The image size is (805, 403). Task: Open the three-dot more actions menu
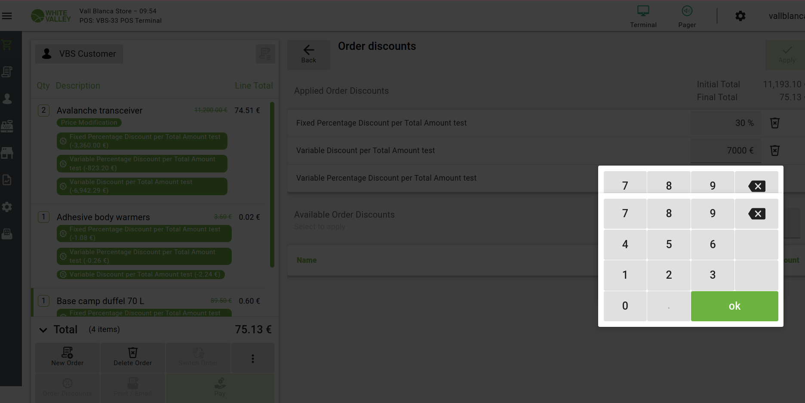[x=252, y=358]
